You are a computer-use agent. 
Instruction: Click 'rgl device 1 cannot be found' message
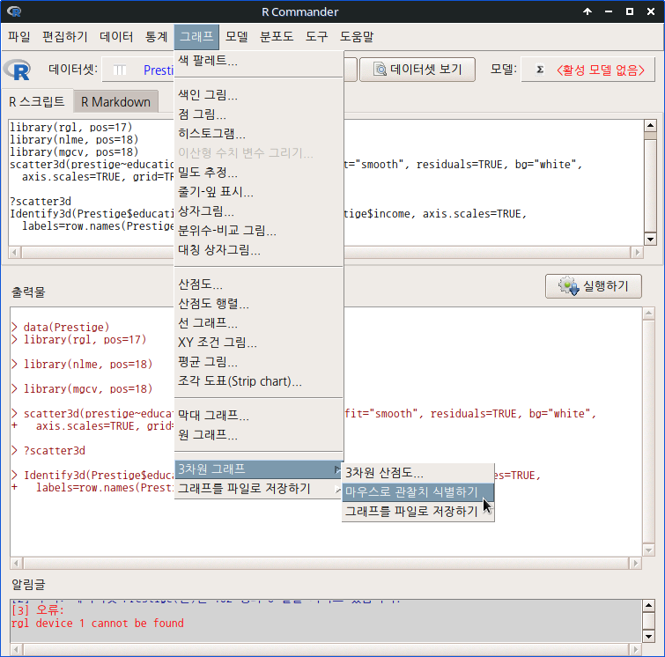point(98,623)
